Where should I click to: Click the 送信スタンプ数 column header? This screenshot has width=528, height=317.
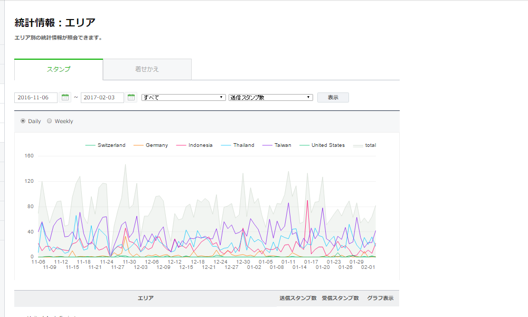298,298
